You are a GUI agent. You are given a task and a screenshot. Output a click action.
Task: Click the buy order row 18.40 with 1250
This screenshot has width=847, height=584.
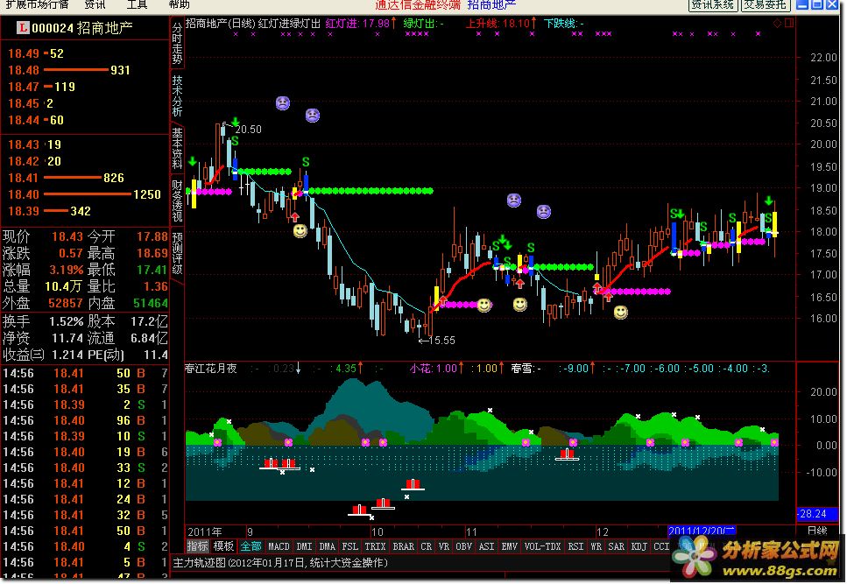click(x=84, y=194)
